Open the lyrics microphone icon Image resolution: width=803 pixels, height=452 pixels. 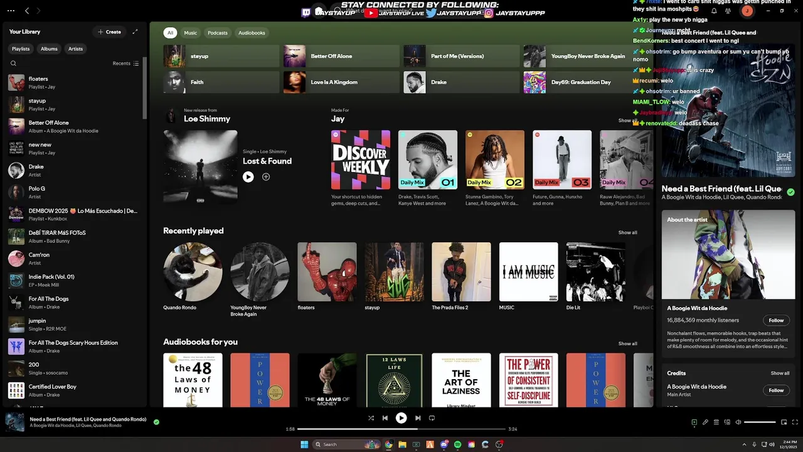pyautogui.click(x=705, y=422)
